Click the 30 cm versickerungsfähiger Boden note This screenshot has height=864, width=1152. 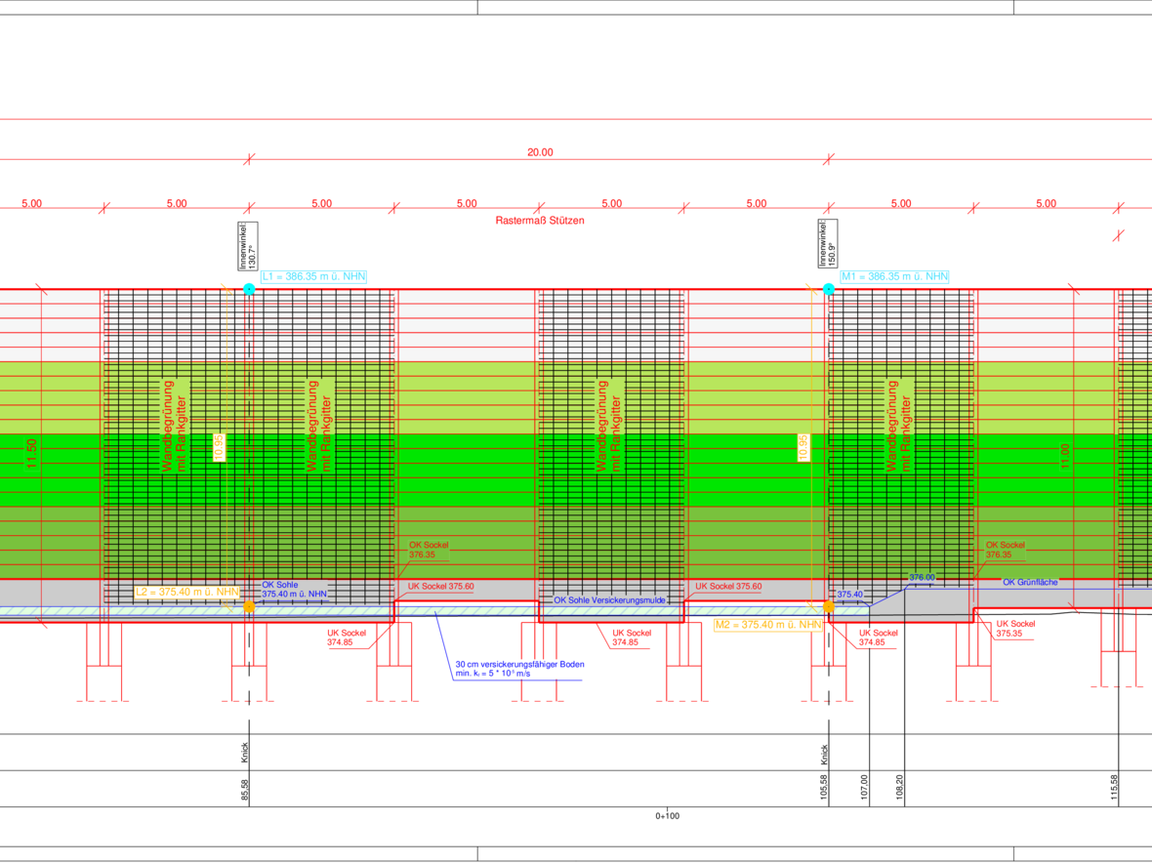(x=518, y=669)
